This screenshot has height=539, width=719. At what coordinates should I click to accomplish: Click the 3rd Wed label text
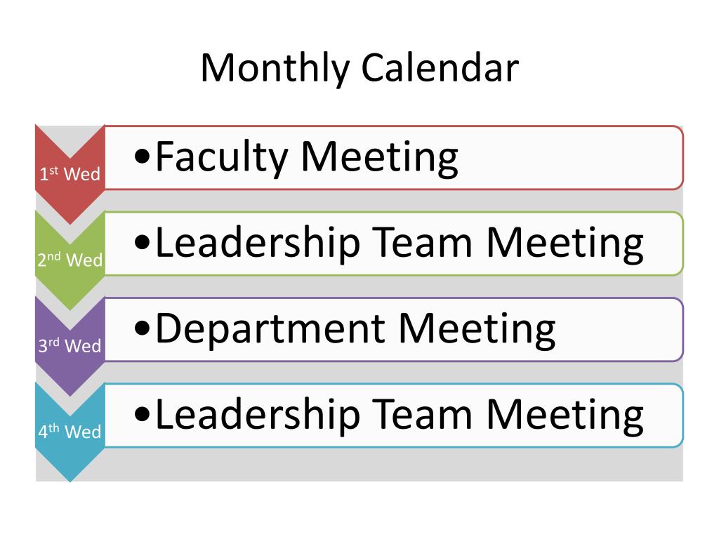tap(70, 345)
